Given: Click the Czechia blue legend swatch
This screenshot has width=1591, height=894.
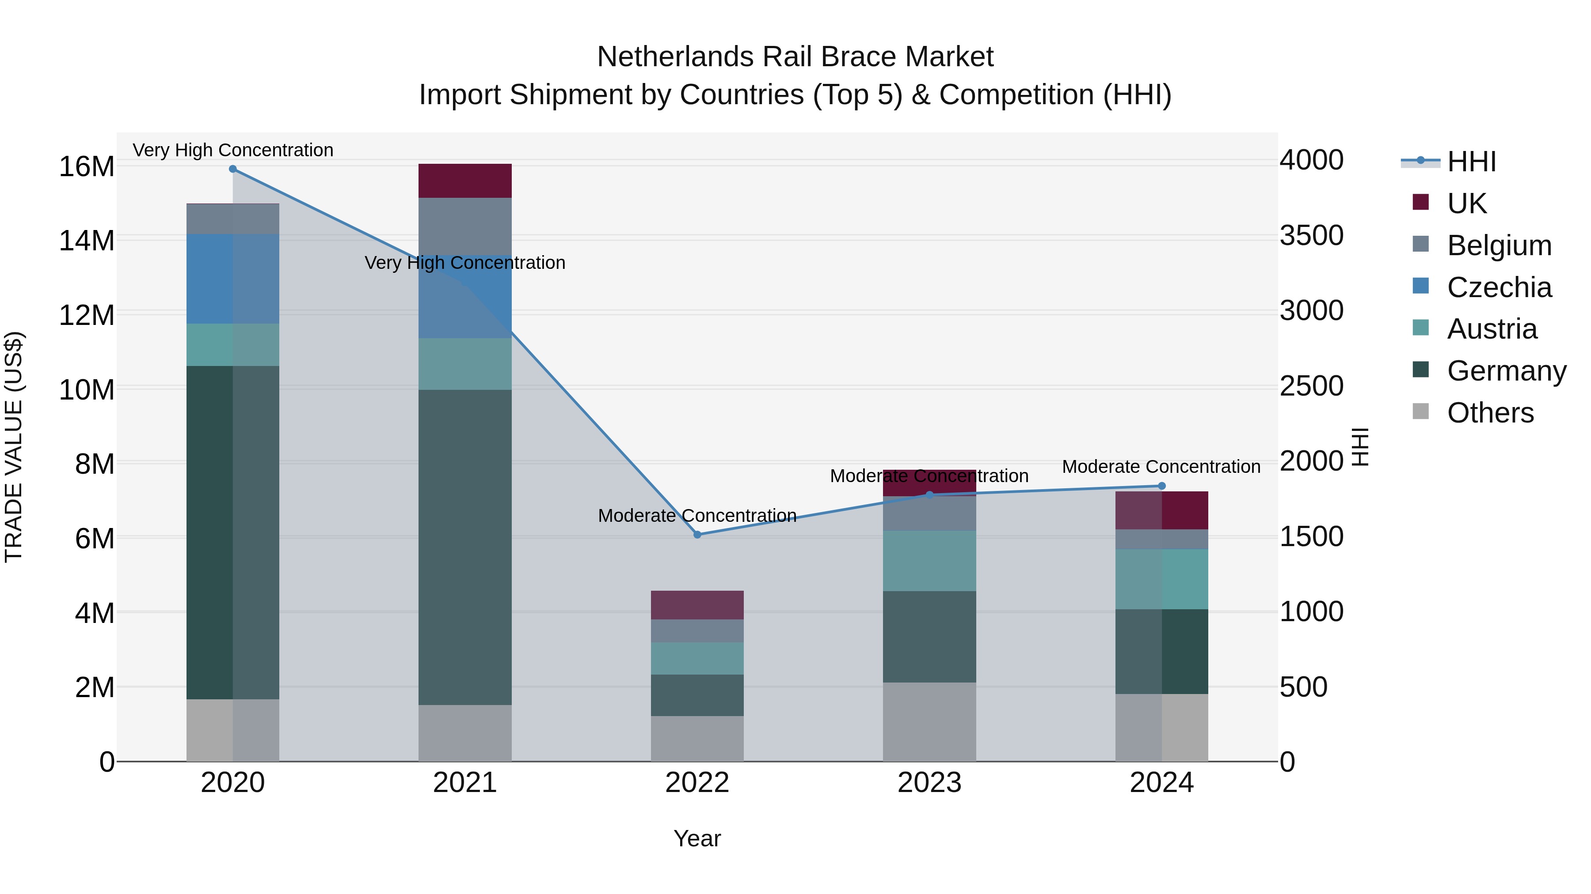Looking at the screenshot, I should (1420, 286).
